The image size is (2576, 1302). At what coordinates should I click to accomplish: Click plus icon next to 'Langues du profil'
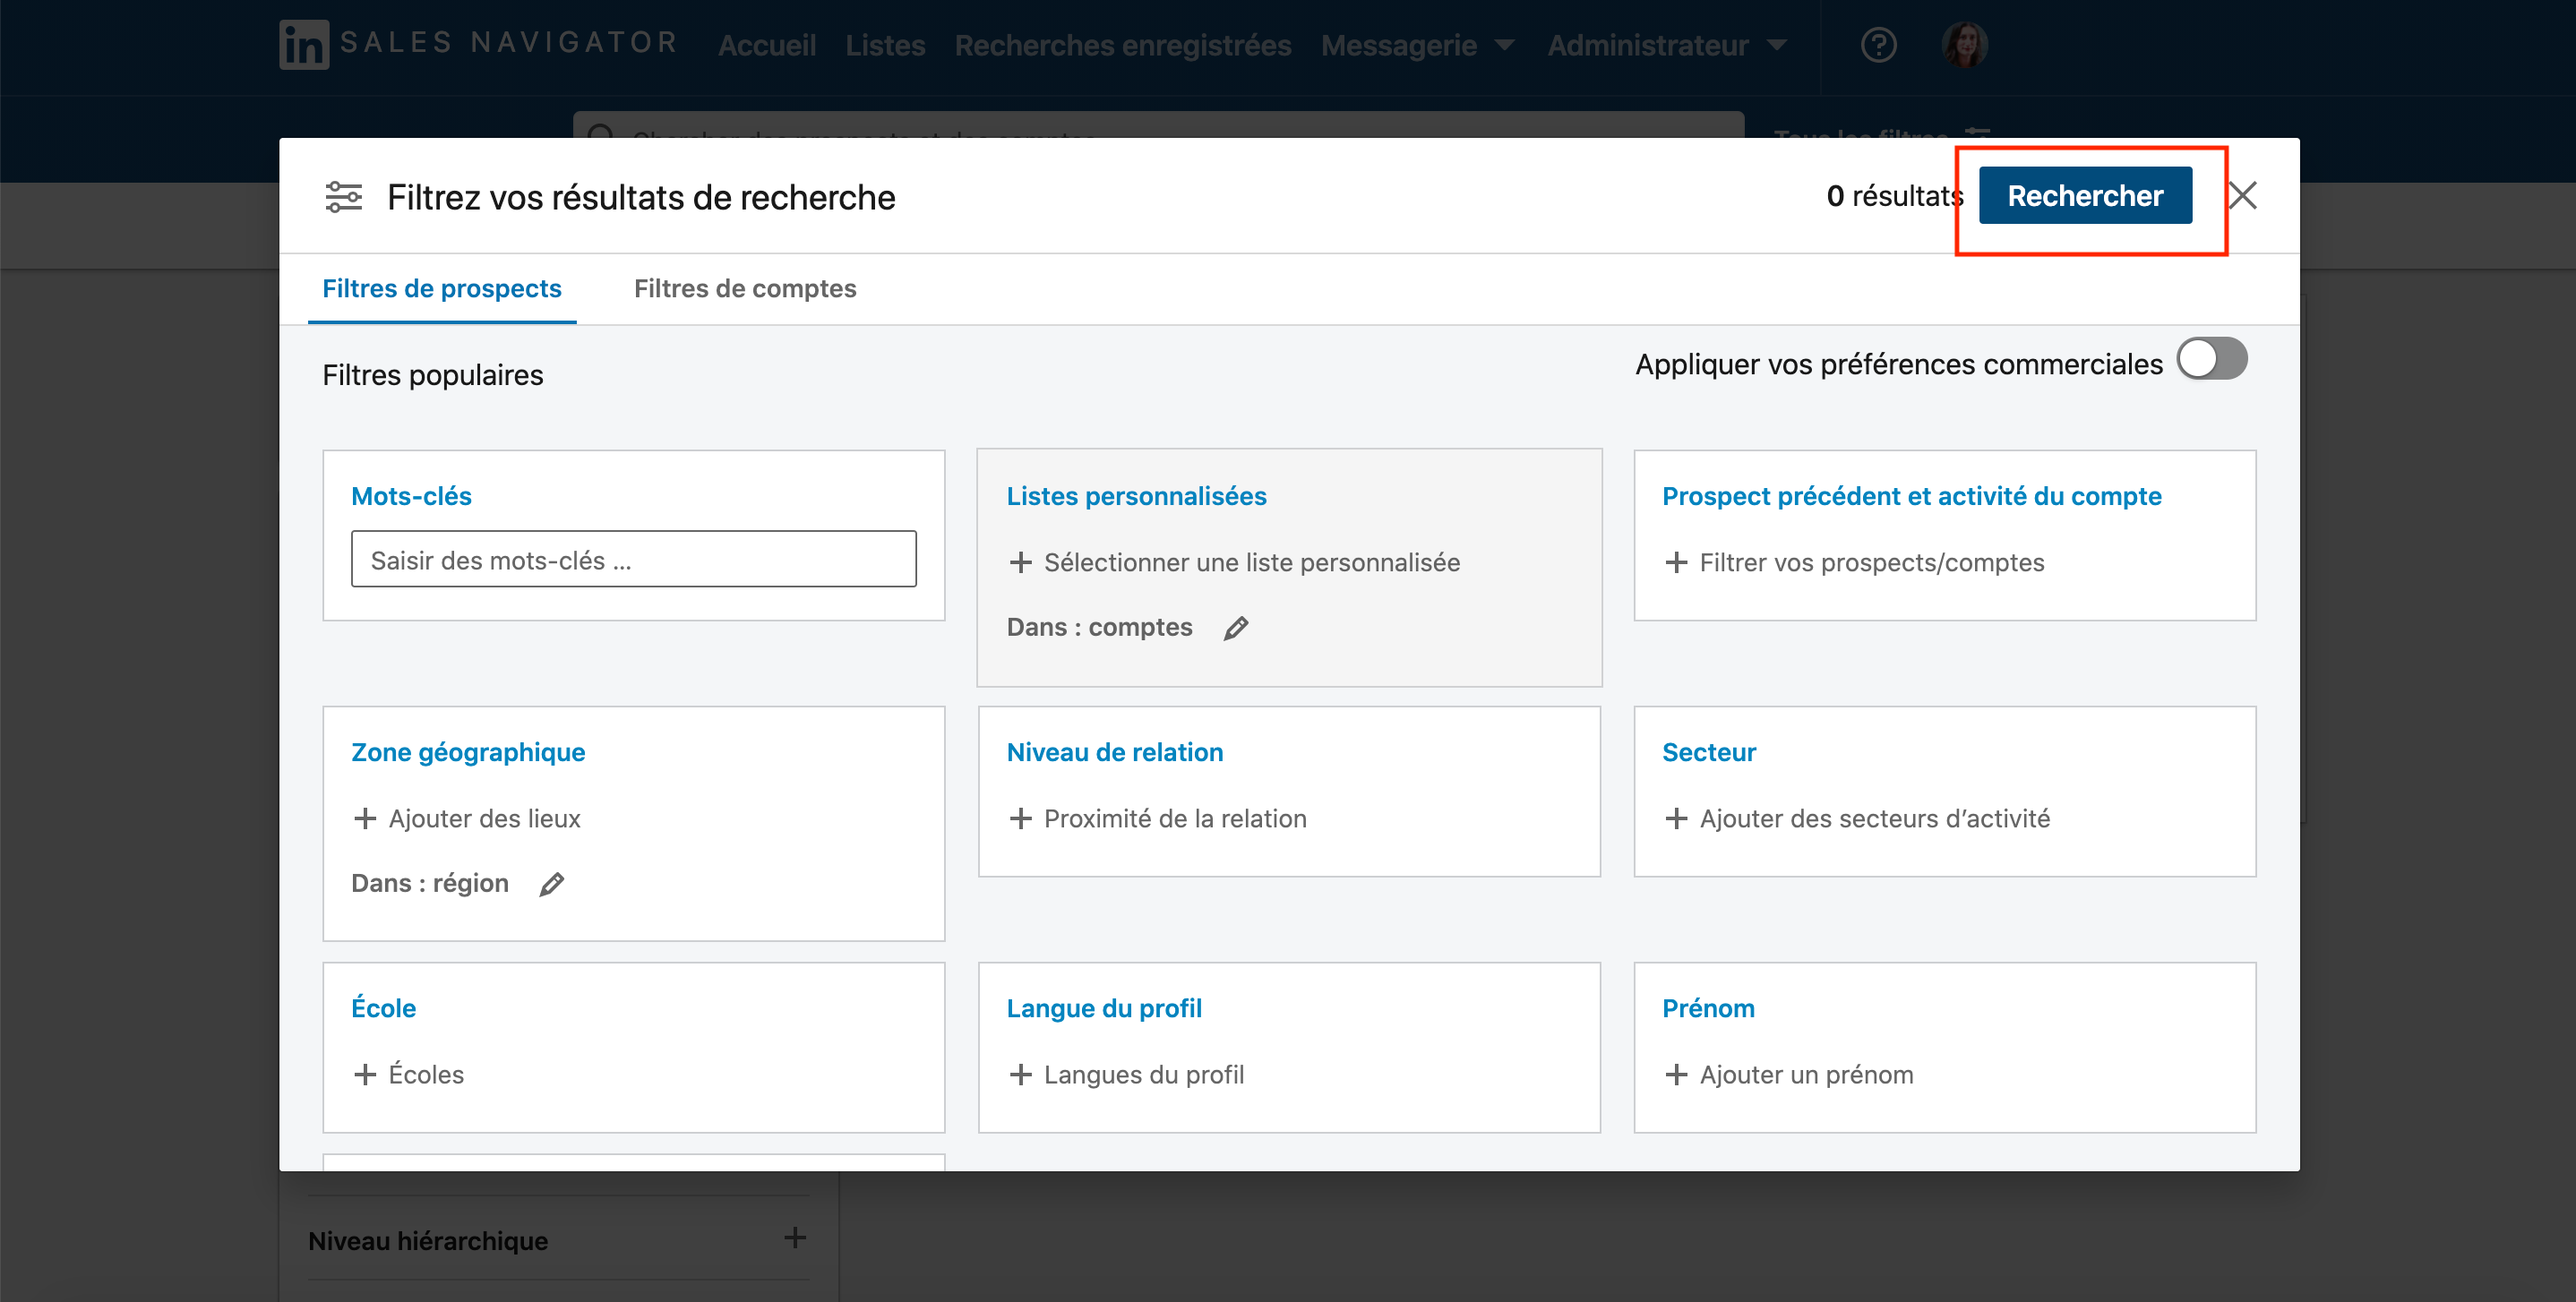[x=1020, y=1075]
